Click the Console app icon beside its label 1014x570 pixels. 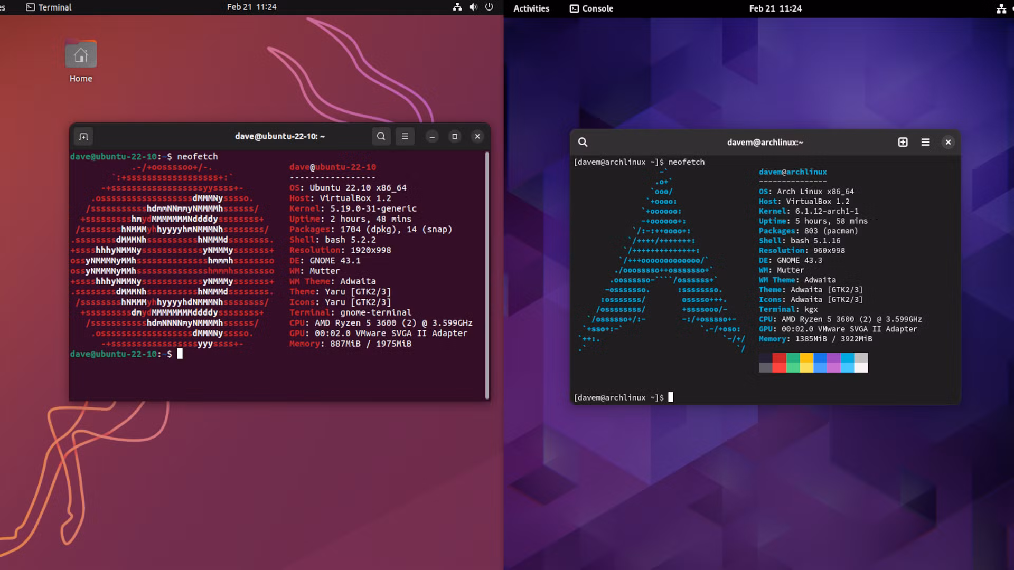pos(574,8)
